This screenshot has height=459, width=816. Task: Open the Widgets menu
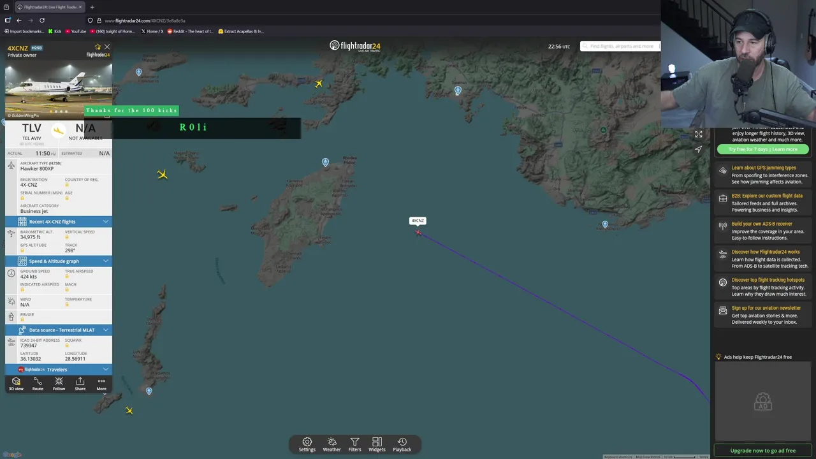pos(377,444)
